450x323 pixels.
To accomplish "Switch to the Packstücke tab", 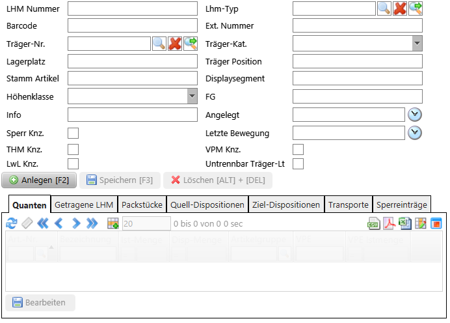I will point(142,204).
